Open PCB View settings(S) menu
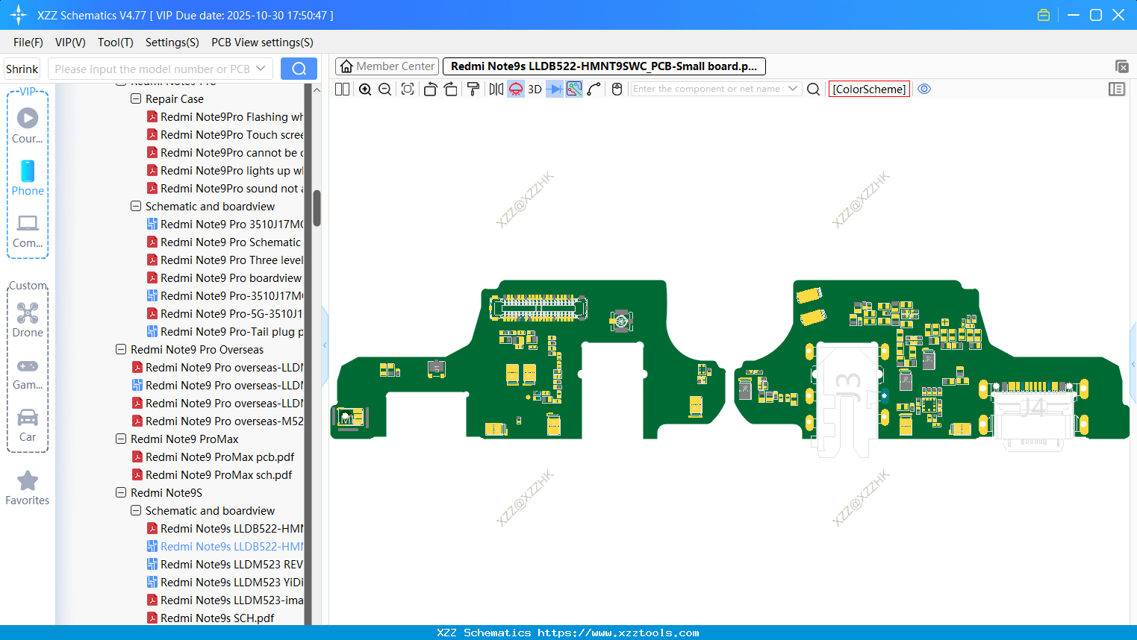The image size is (1137, 640). 262,43
